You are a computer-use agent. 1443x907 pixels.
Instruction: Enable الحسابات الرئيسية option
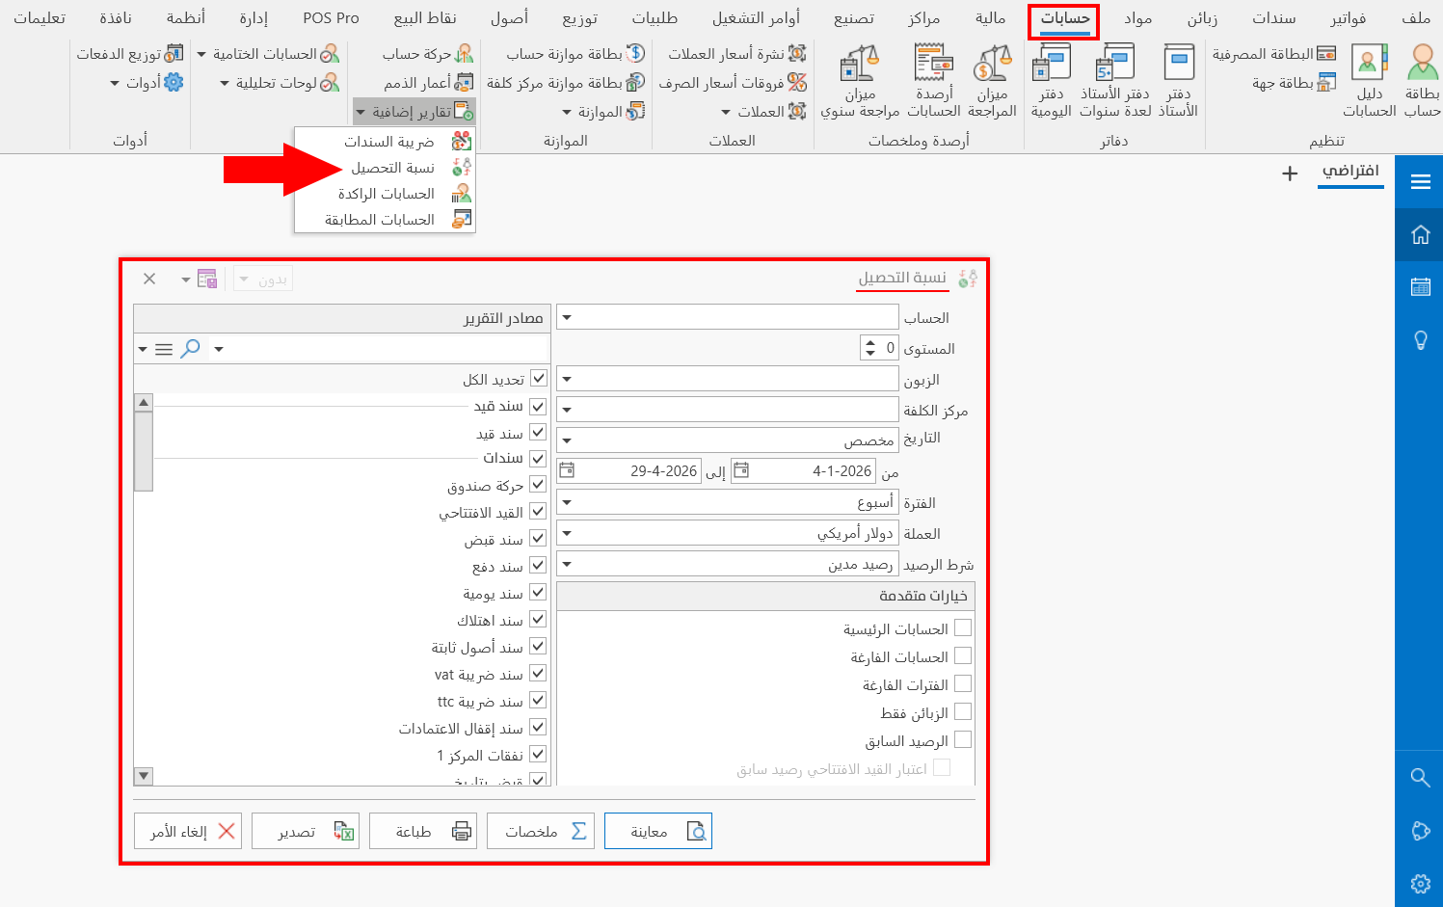point(962,628)
